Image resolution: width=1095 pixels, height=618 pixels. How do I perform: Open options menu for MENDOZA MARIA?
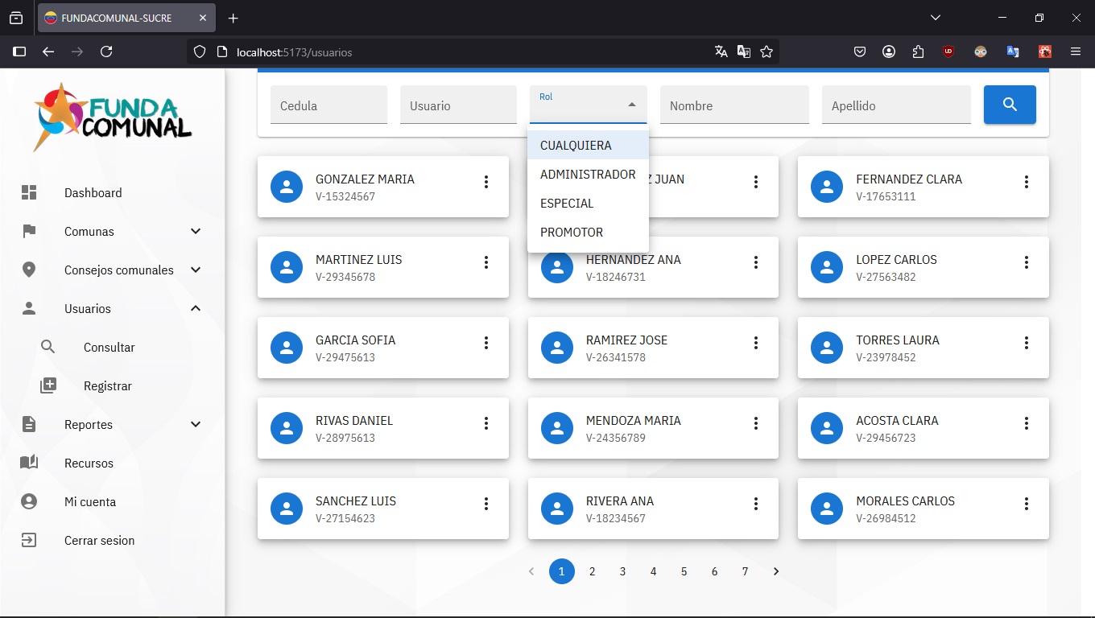click(x=756, y=423)
